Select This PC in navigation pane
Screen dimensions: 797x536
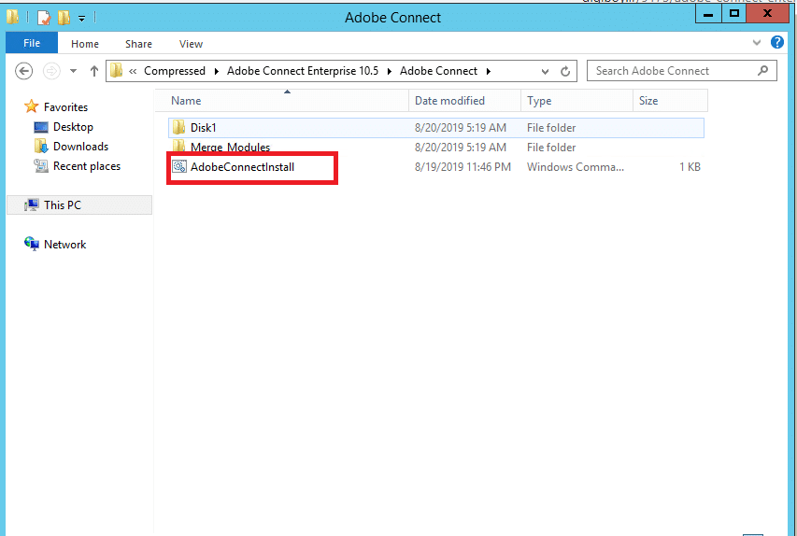(x=63, y=205)
